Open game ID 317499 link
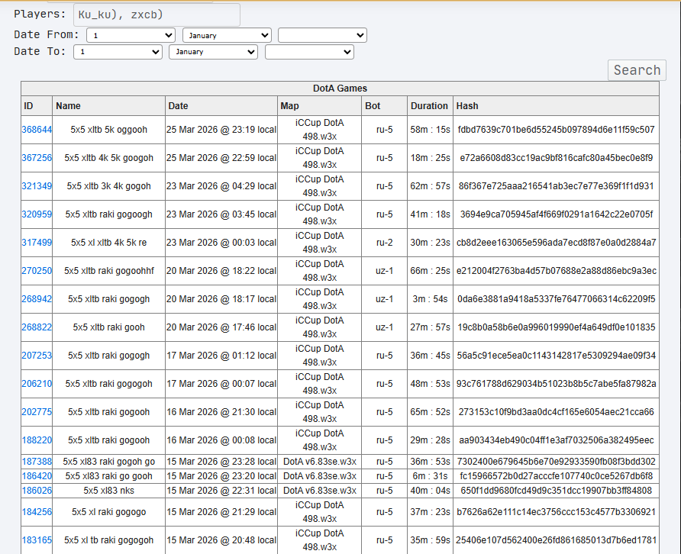 coord(37,242)
